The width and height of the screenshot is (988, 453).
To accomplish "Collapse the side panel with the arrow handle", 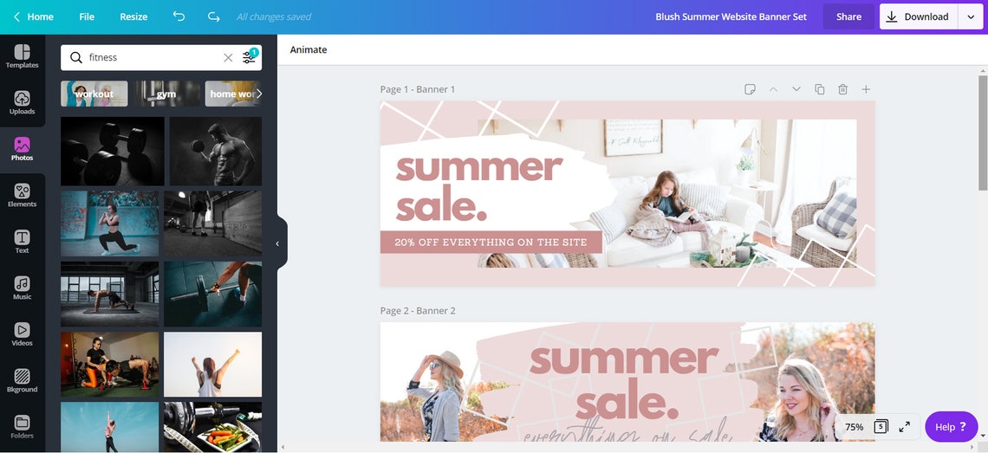I will point(278,244).
